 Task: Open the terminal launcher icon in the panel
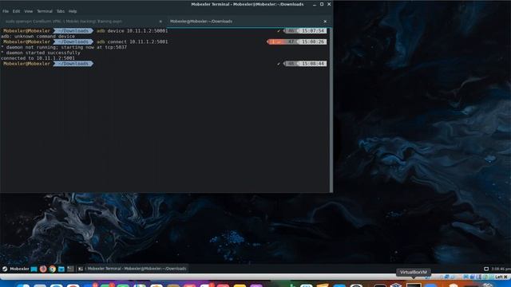coord(70,269)
